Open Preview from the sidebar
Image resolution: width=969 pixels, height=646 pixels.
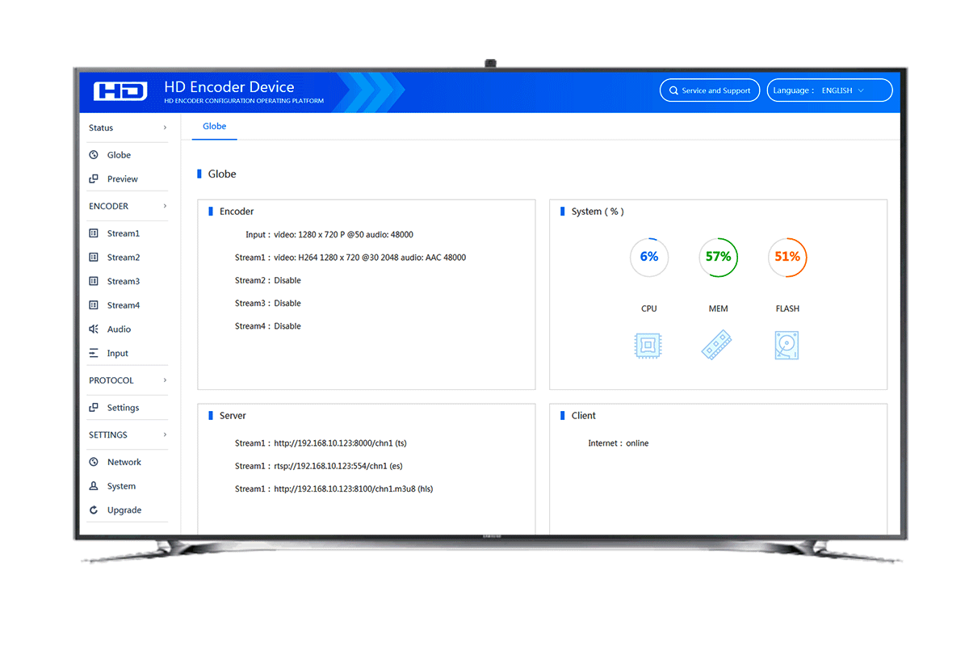pos(94,178)
